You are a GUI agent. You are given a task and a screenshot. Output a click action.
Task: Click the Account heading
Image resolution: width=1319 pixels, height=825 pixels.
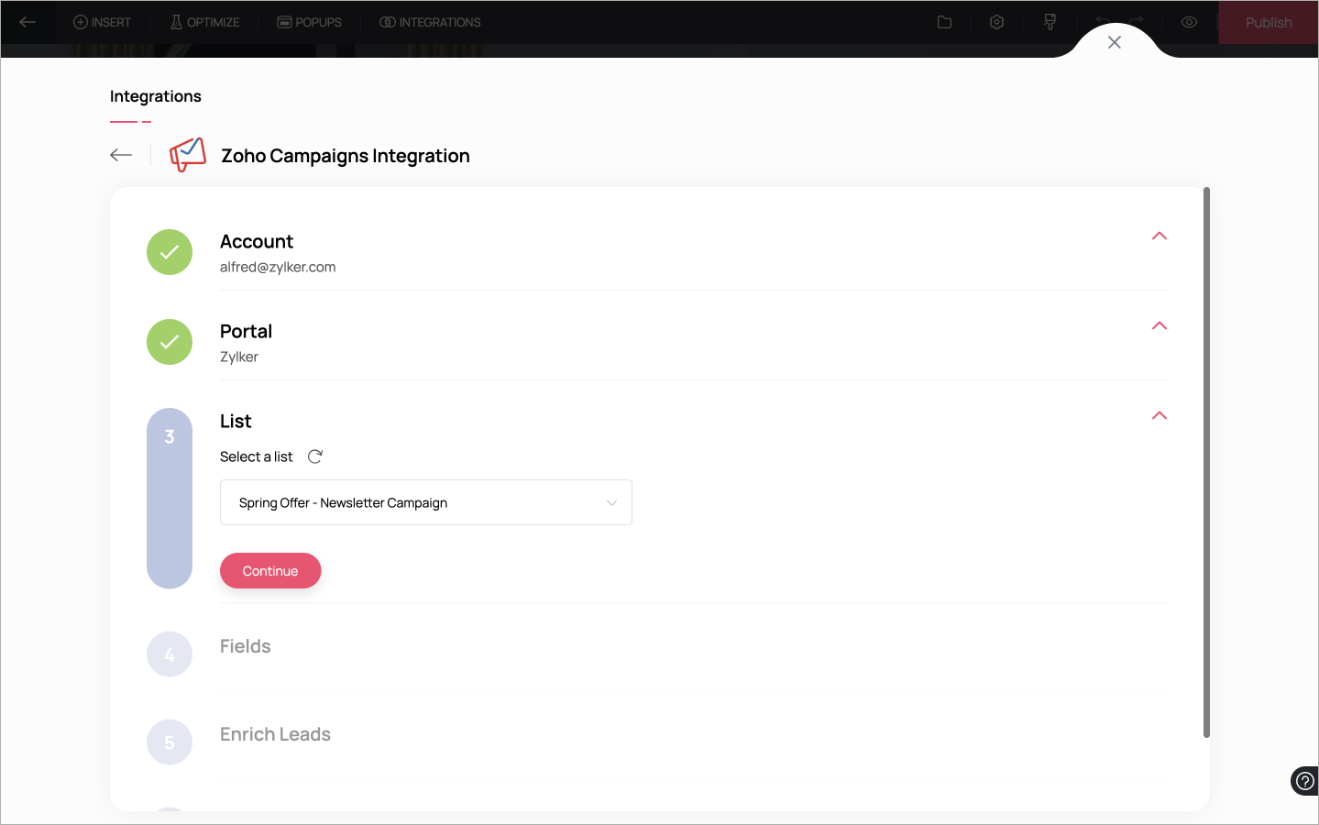pos(257,241)
